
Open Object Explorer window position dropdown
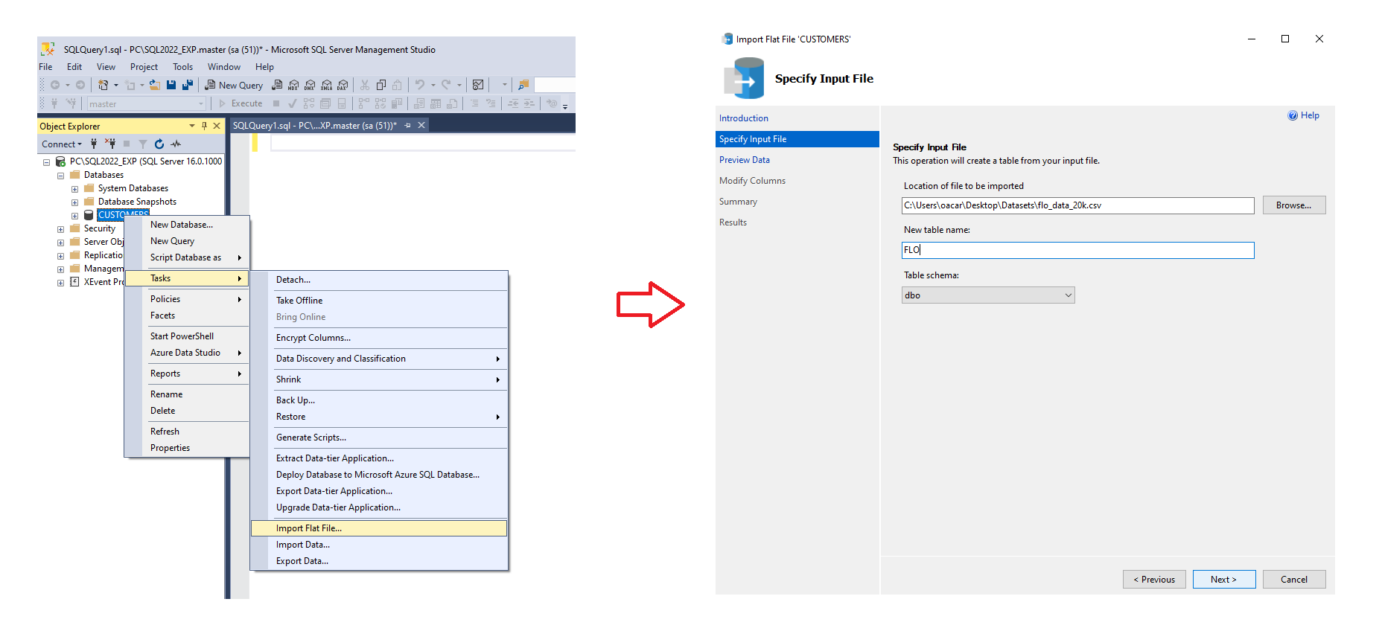point(192,126)
